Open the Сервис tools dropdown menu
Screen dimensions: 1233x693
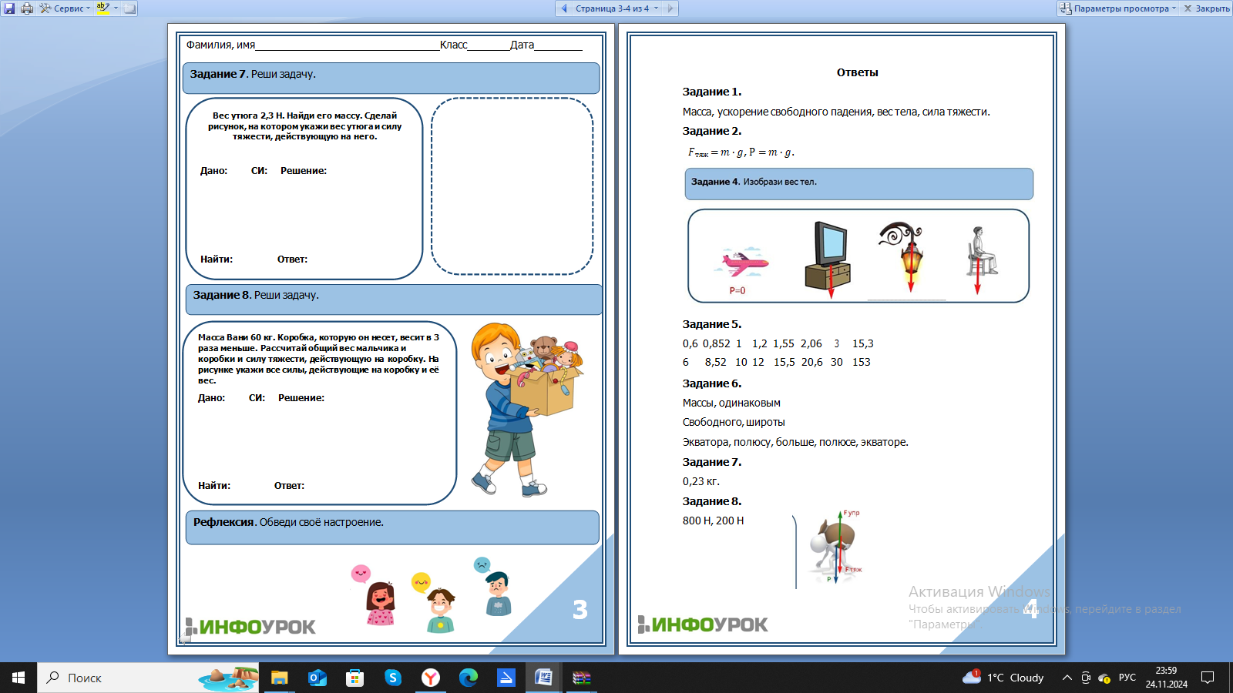coord(66,8)
